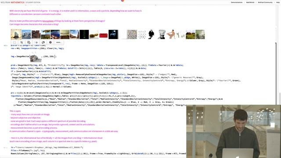Select the sculpted head thumbnail
The height and width of the screenshot is (158, 281).
pyautogui.click(x=162, y=34)
